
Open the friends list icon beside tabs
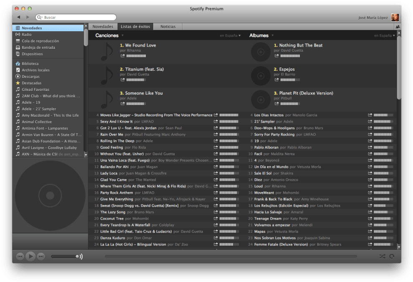point(398,27)
